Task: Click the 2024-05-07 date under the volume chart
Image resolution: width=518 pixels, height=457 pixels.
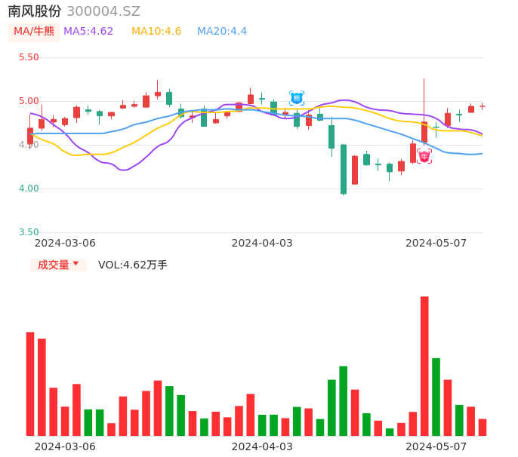Action: (x=436, y=446)
